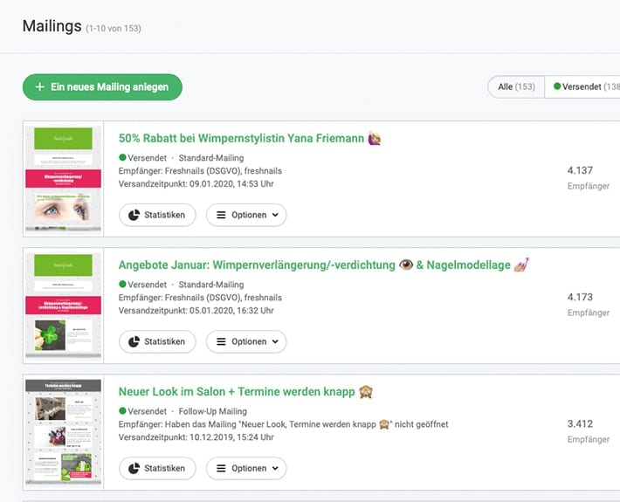
Task: Click pie chart icon in the Neuer Look Statistiken button
Action: coord(134,469)
